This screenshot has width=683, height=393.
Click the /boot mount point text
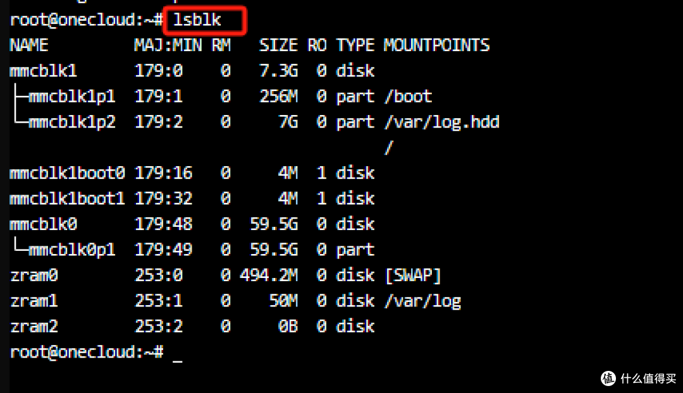click(x=408, y=97)
